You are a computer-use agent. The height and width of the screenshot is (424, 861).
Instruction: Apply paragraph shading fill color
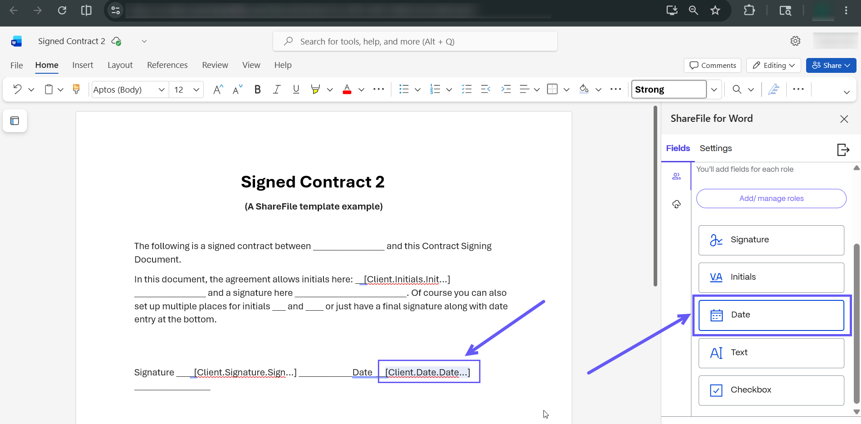coord(584,89)
